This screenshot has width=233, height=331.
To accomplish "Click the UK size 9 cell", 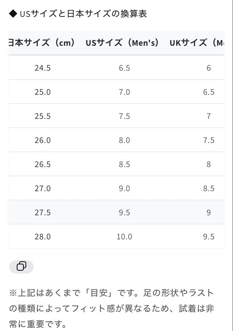I will point(209,213).
